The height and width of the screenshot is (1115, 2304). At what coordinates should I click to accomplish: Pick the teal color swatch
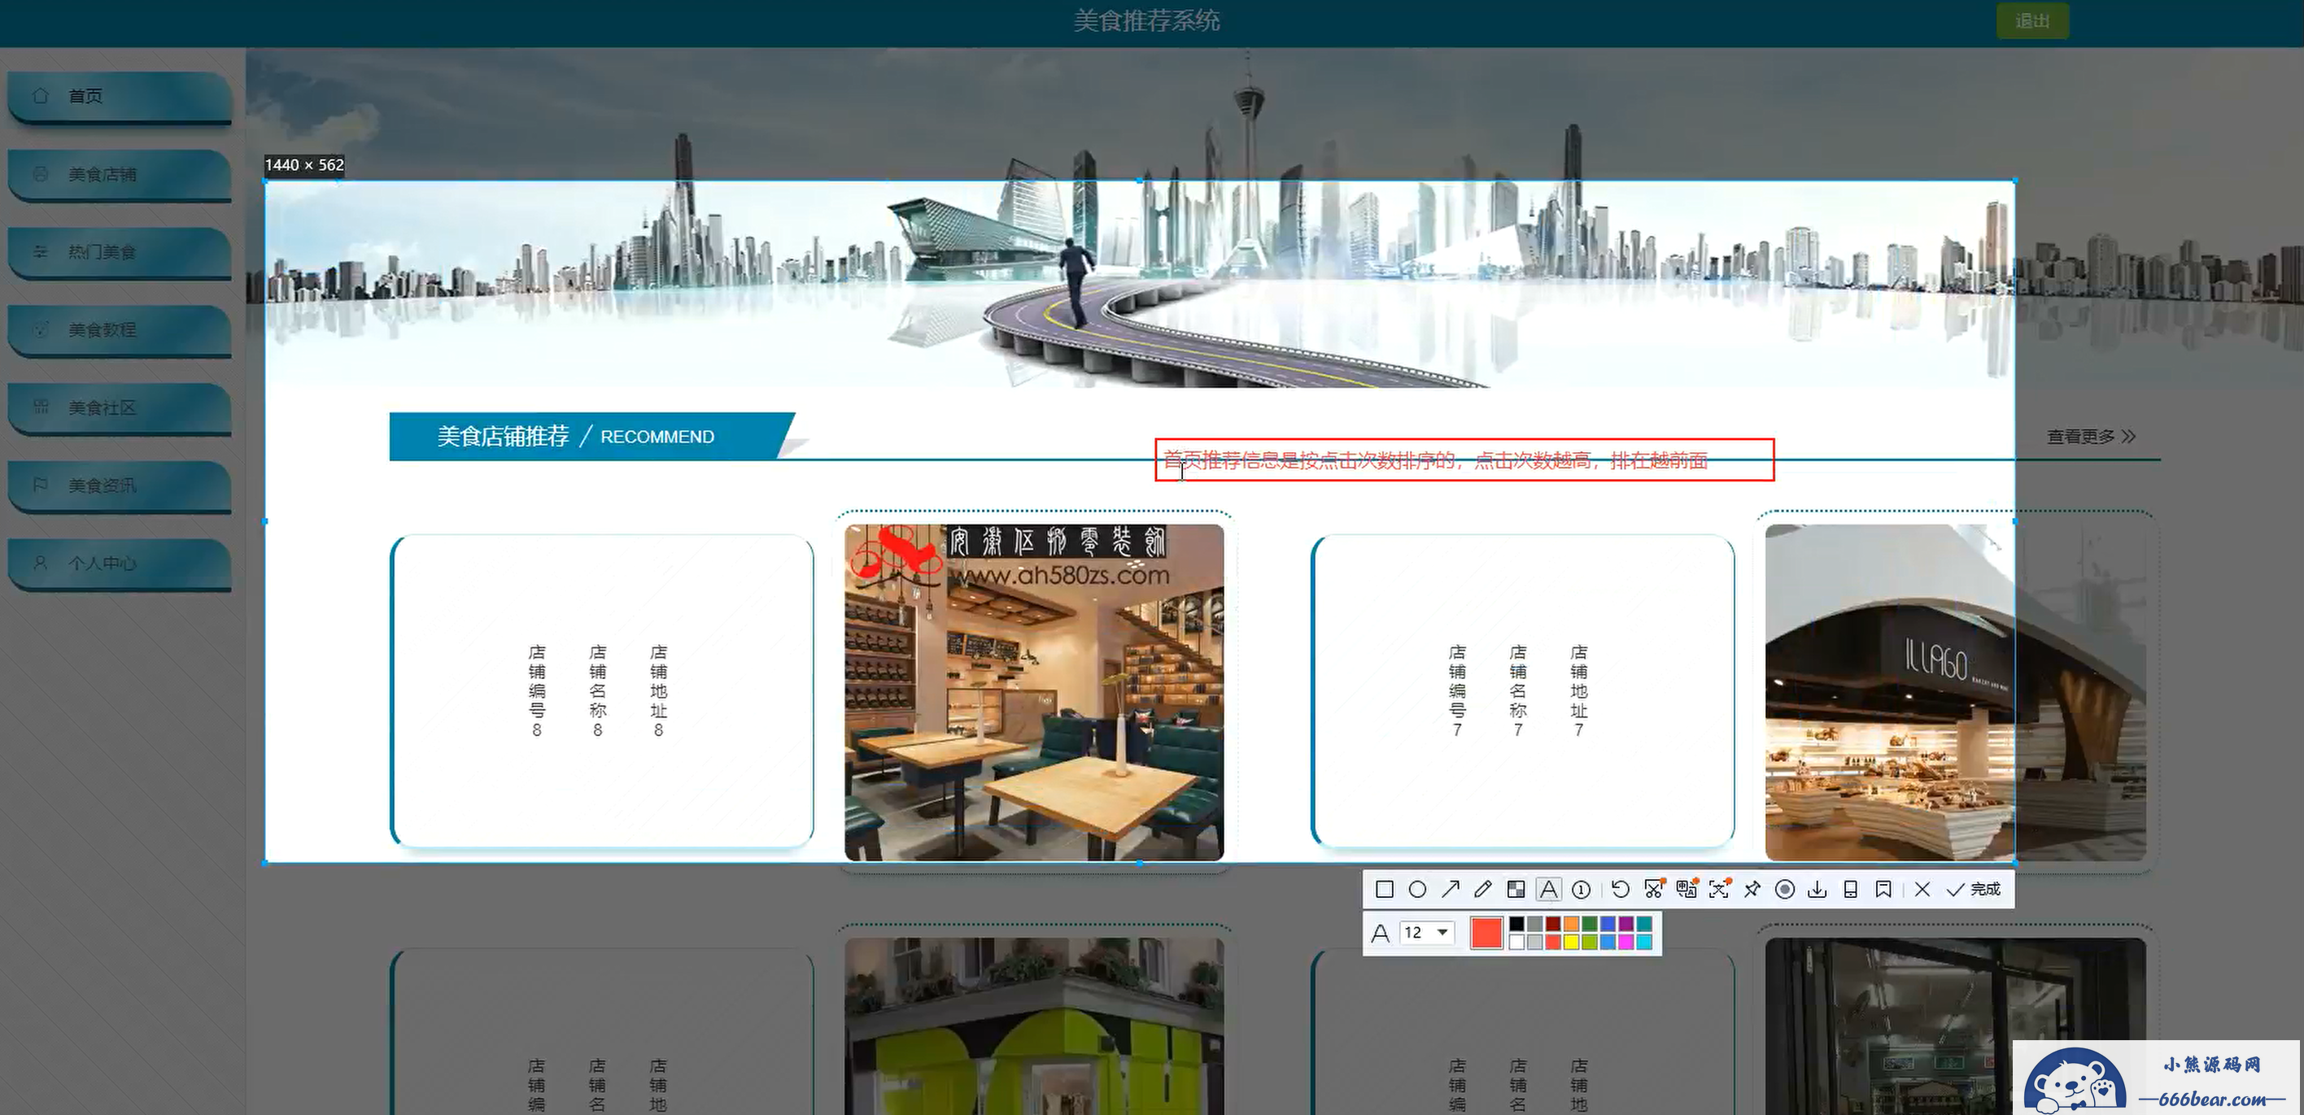click(x=1644, y=924)
